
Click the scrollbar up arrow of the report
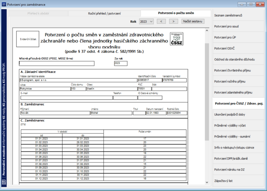(x=207, y=31)
